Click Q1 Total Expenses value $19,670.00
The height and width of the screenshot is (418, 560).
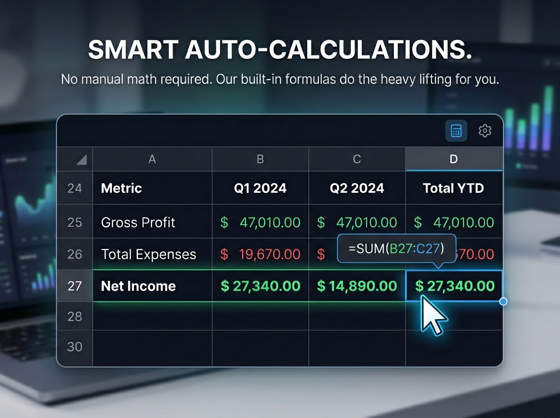point(260,254)
